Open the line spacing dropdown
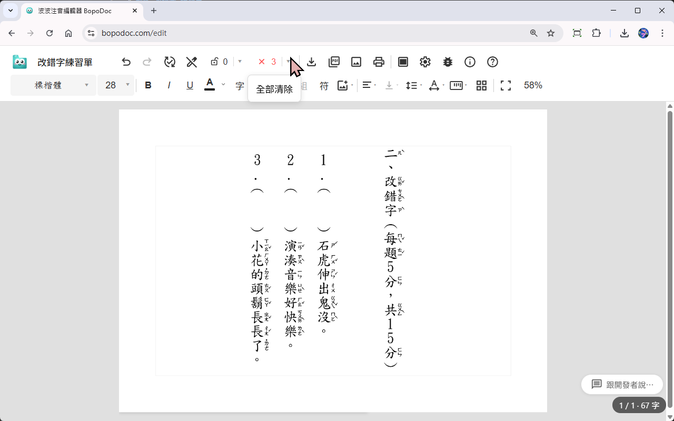The image size is (674, 421). click(414, 85)
